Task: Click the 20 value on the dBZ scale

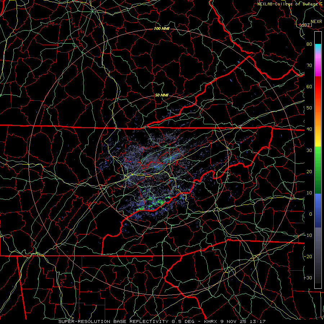Action: (309, 172)
